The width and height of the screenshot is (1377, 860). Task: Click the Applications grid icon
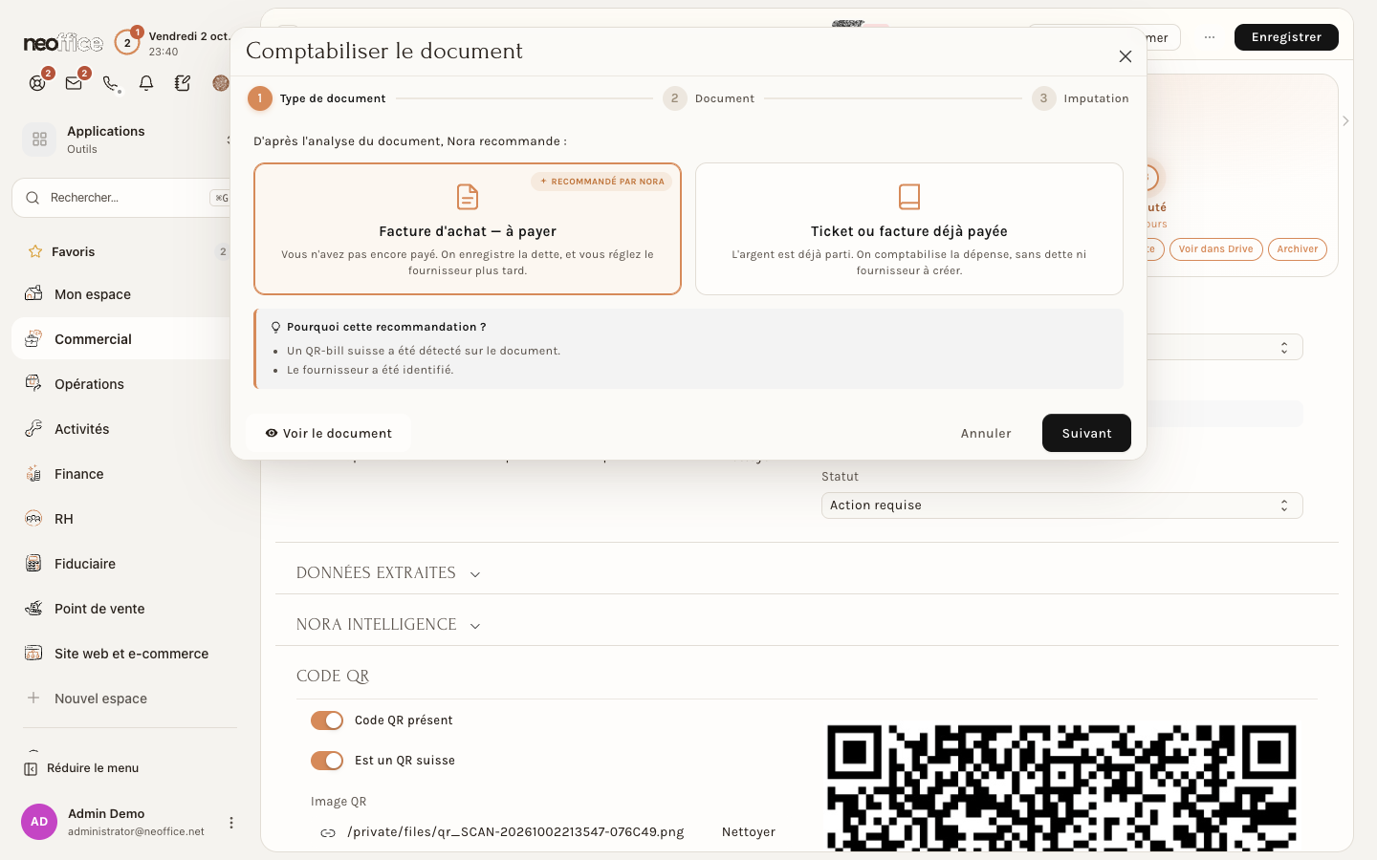39,140
